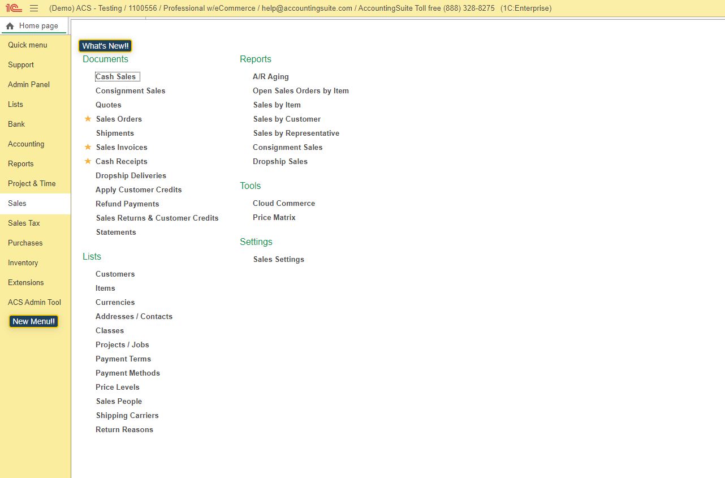
Task: Click the New Menu!! button
Action: click(34, 321)
